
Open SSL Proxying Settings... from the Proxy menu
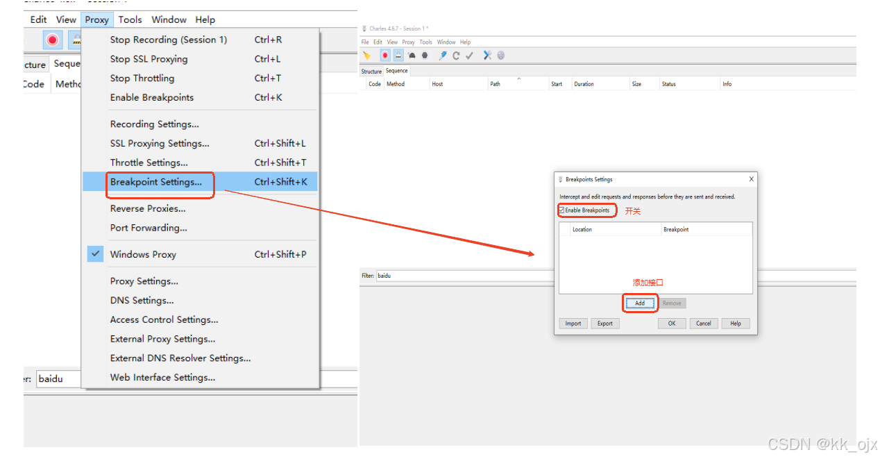[200, 144]
